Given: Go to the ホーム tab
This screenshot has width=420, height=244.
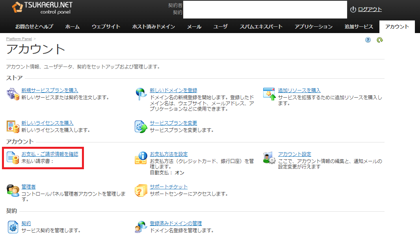Looking at the screenshot, I should [72, 27].
